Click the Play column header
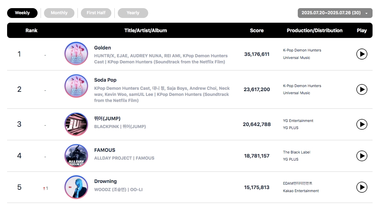 [362, 30]
